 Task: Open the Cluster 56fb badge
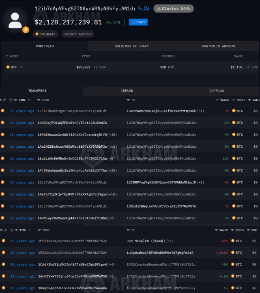(174, 8)
